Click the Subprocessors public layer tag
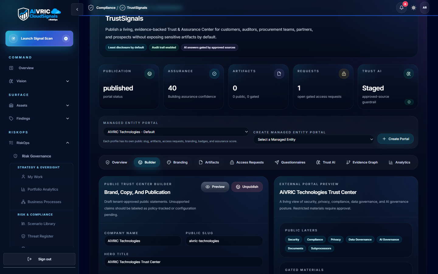 (321, 248)
